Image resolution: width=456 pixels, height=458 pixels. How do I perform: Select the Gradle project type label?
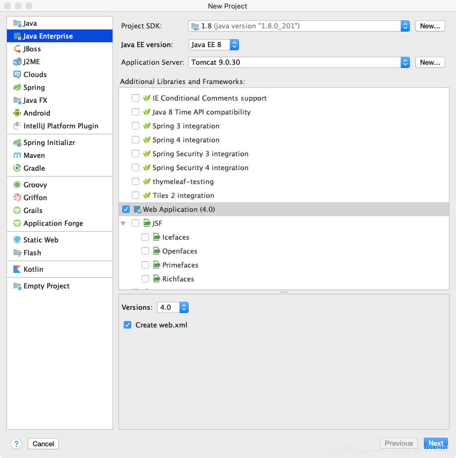34,168
